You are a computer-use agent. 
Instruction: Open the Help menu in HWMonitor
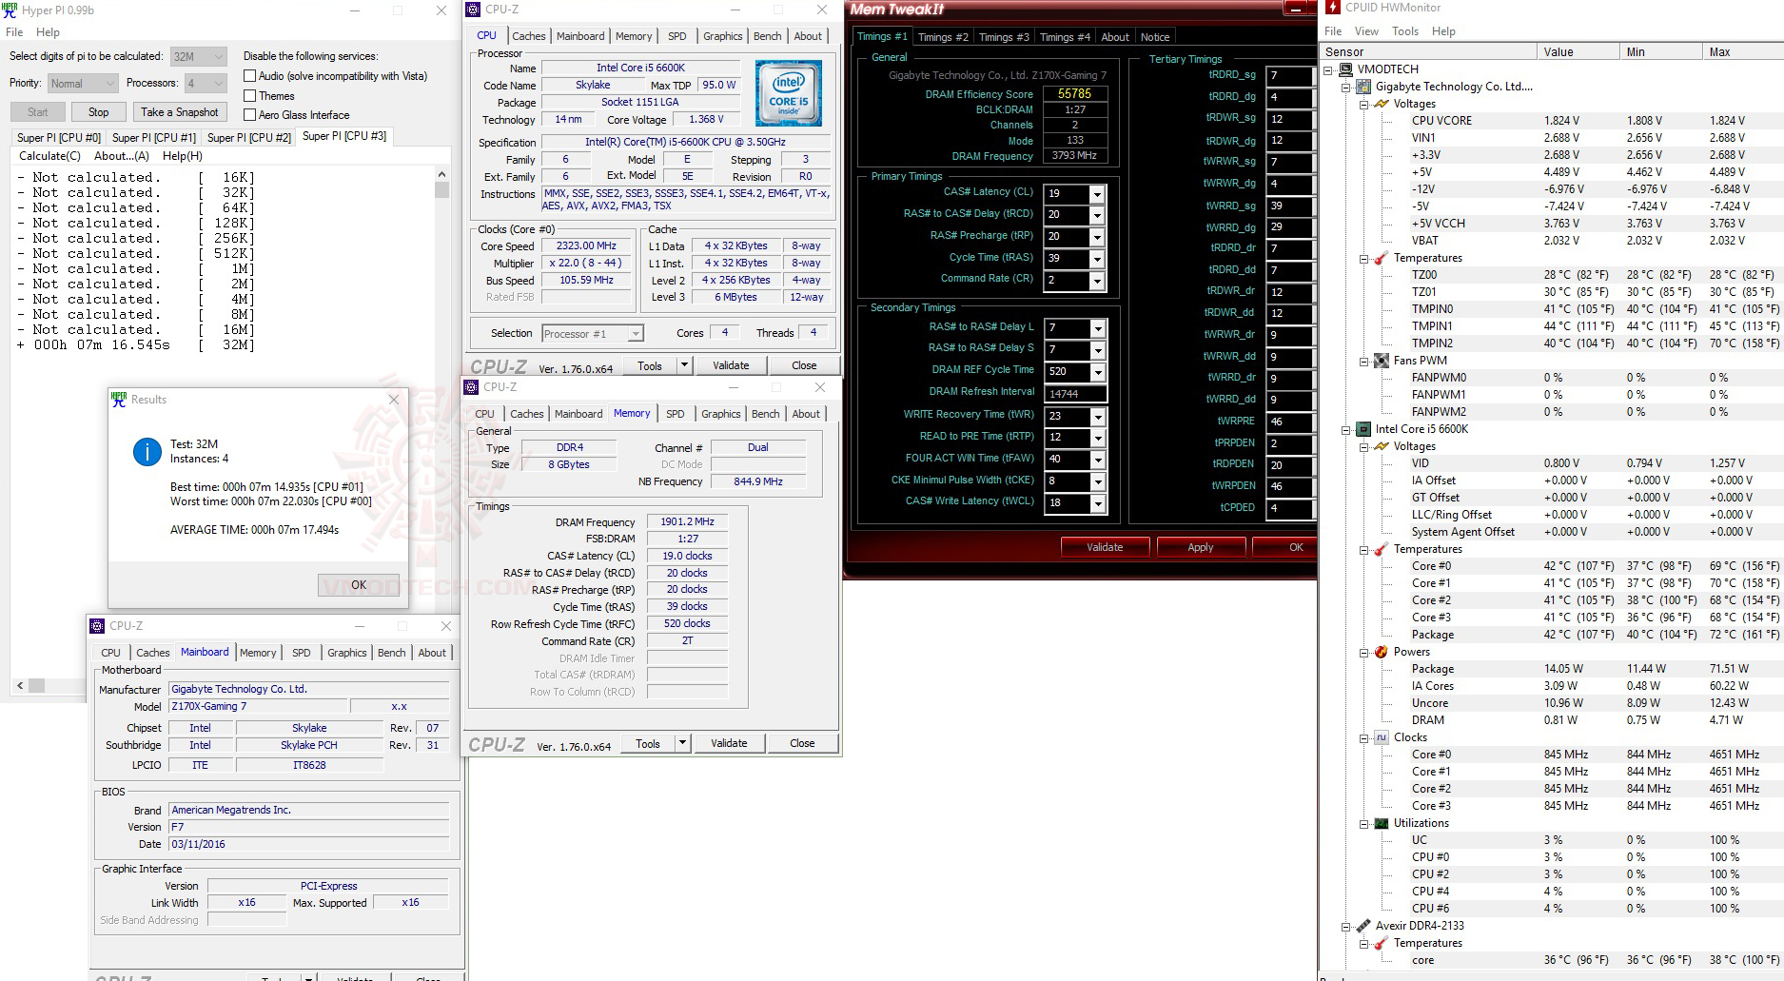pyautogui.click(x=1443, y=31)
